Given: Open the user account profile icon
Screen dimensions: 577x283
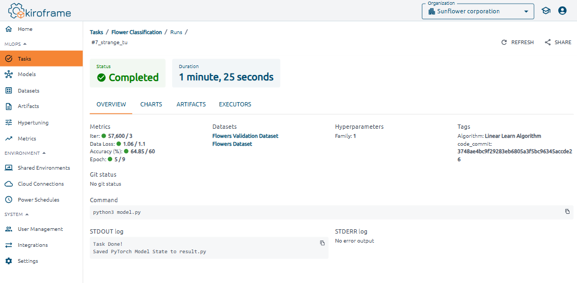Looking at the screenshot, I should click(562, 11).
